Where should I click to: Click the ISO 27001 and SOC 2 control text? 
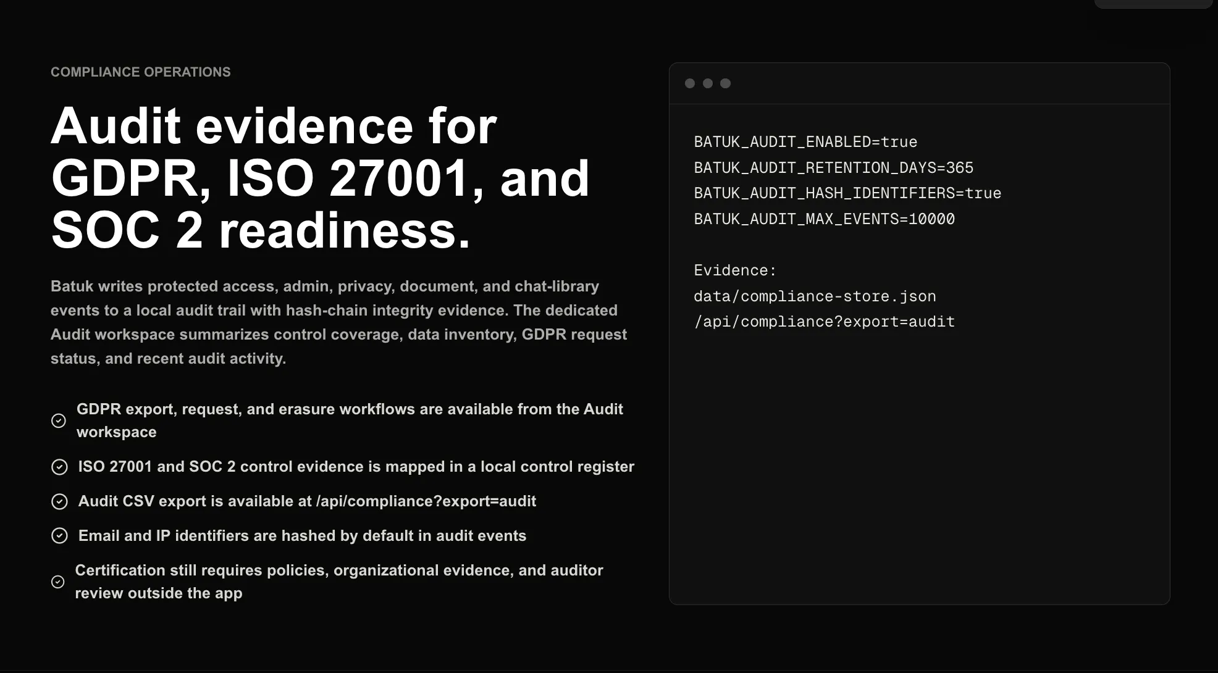tap(356, 467)
